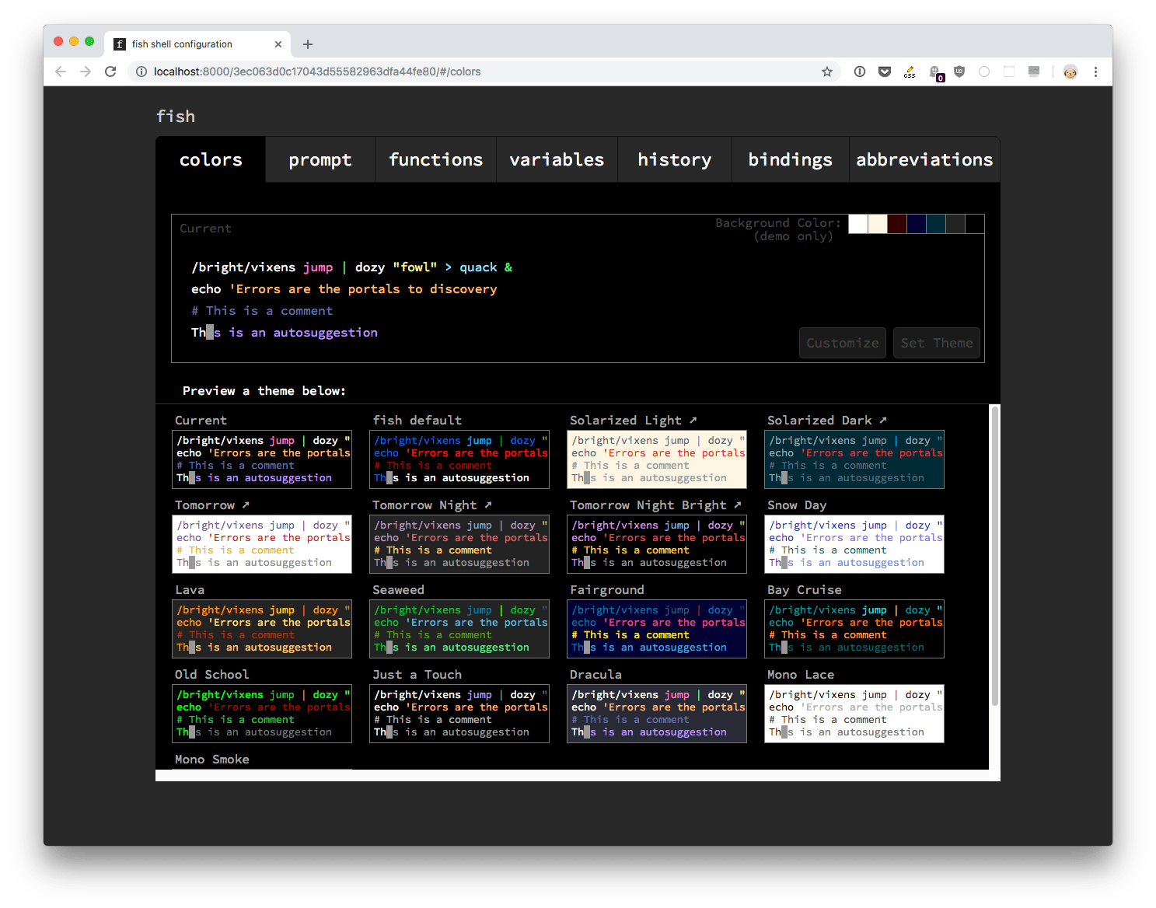The image size is (1156, 908).
Task: Preview the Solarized Light theme
Action: pyautogui.click(x=657, y=459)
